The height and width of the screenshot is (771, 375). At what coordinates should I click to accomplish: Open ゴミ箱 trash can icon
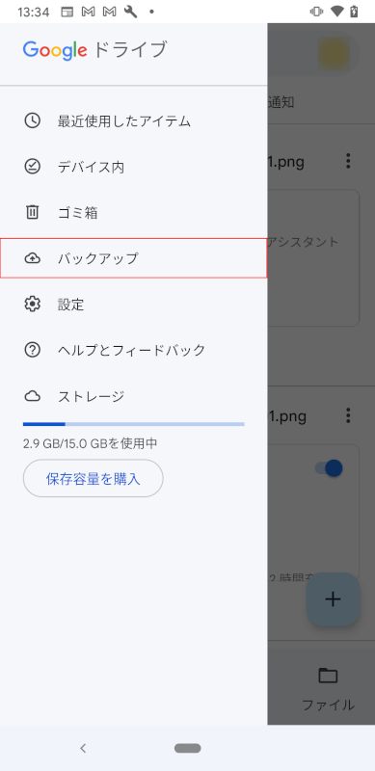pyautogui.click(x=33, y=212)
